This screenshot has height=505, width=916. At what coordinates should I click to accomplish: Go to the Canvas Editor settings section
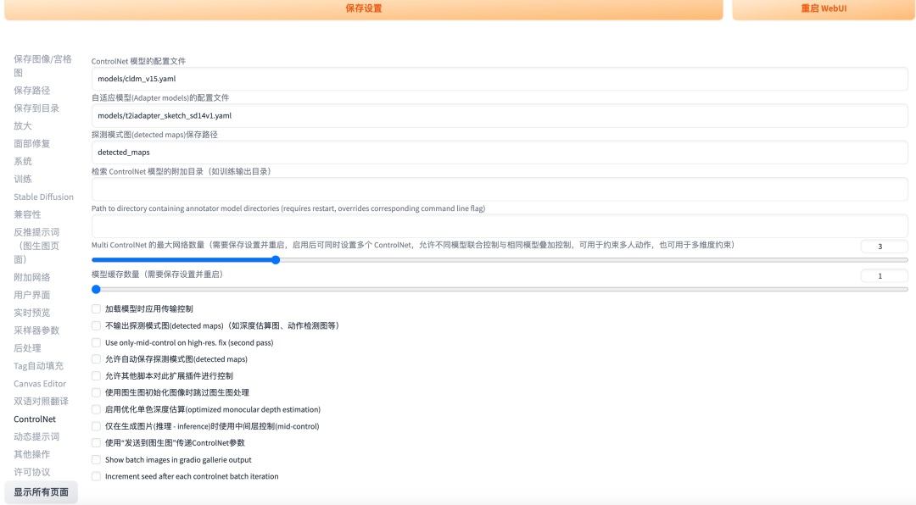pos(40,383)
